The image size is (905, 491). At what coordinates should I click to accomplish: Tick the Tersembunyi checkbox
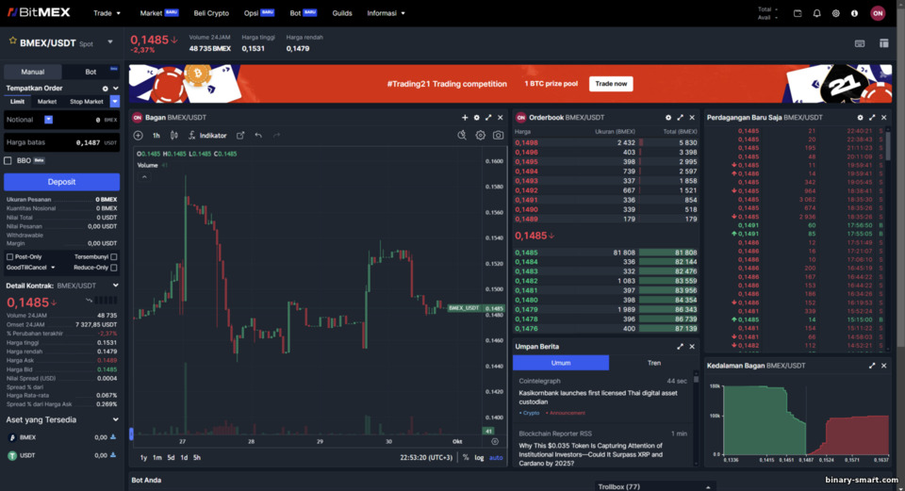114,256
